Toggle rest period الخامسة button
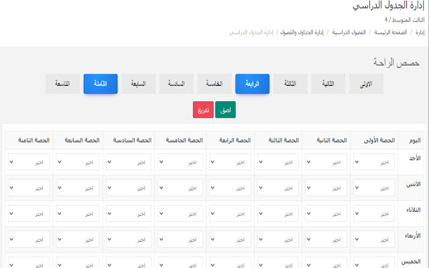 click(x=214, y=84)
